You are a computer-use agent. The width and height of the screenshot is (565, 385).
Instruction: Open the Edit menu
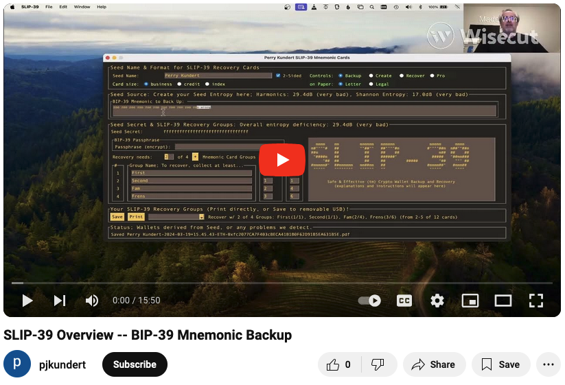(63, 7)
